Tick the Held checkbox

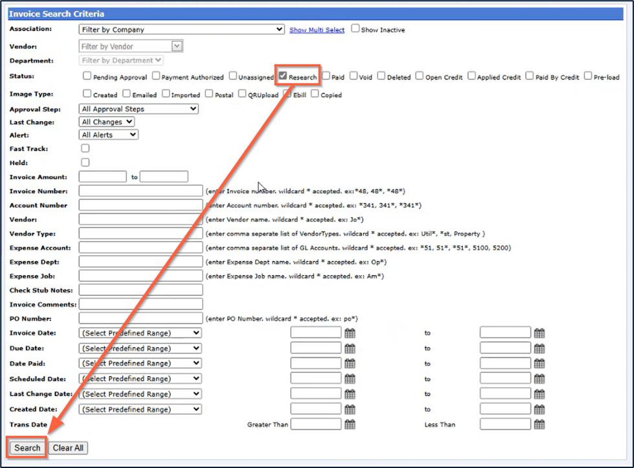click(85, 162)
